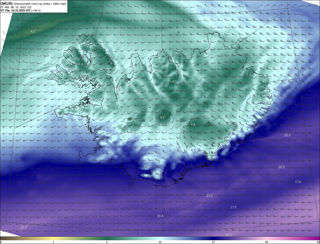The image size is (320, 244).
Task: Click the colorbar tick label 1
Action: [x=53, y=242]
